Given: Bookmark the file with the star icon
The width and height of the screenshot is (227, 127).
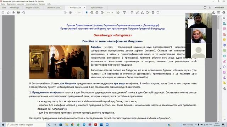Looking at the screenshot, I should [8, 13].
